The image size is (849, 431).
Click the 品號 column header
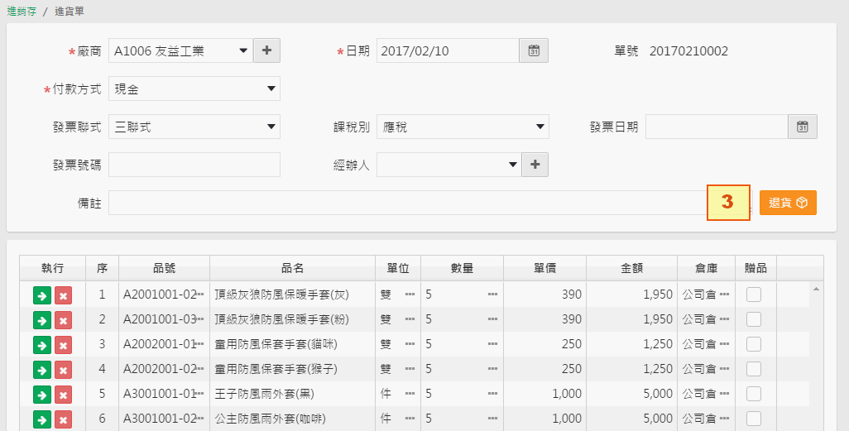pyautogui.click(x=164, y=268)
